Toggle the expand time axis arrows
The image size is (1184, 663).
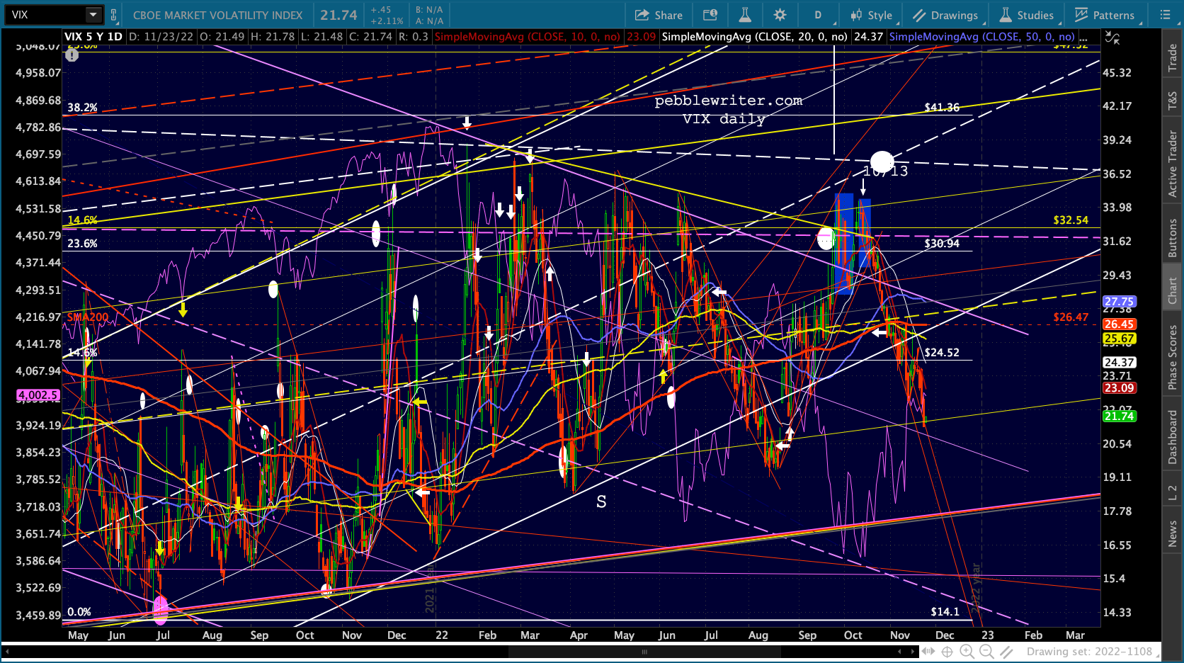[x=927, y=652]
